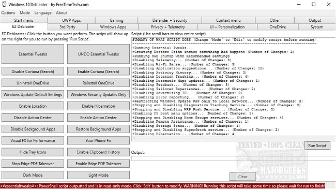Click UNDO Essential Tweaks button
The image size is (336, 189).
coord(98,54)
